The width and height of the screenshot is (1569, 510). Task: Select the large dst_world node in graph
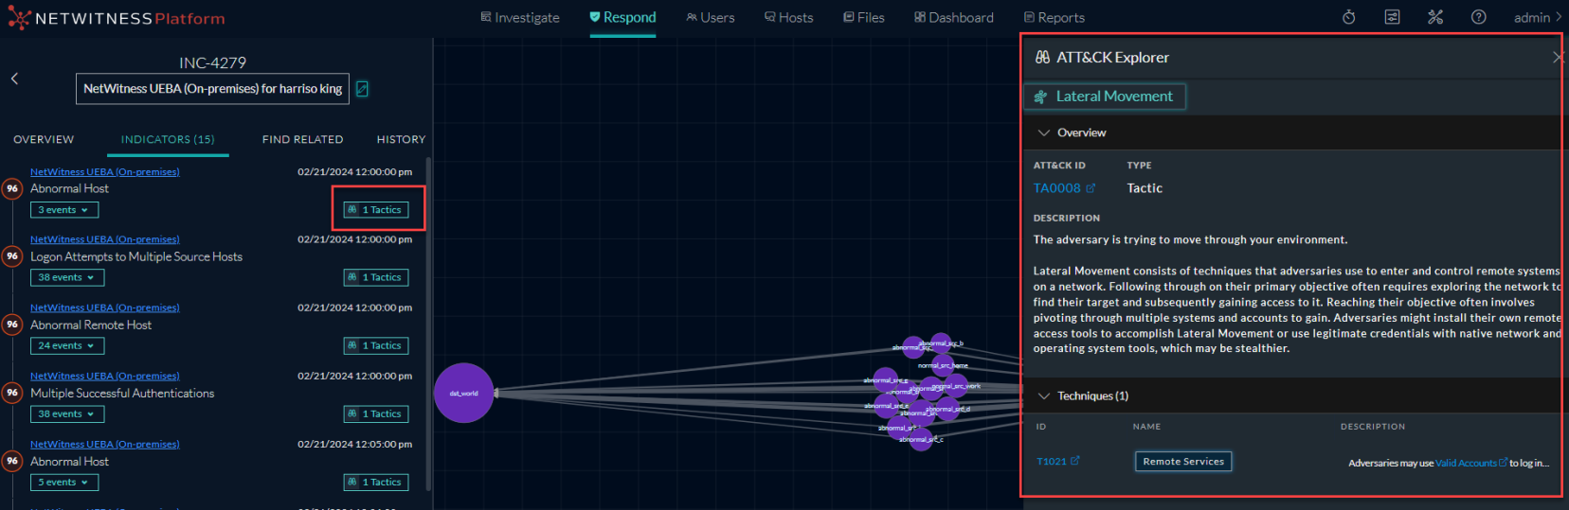pyautogui.click(x=463, y=393)
